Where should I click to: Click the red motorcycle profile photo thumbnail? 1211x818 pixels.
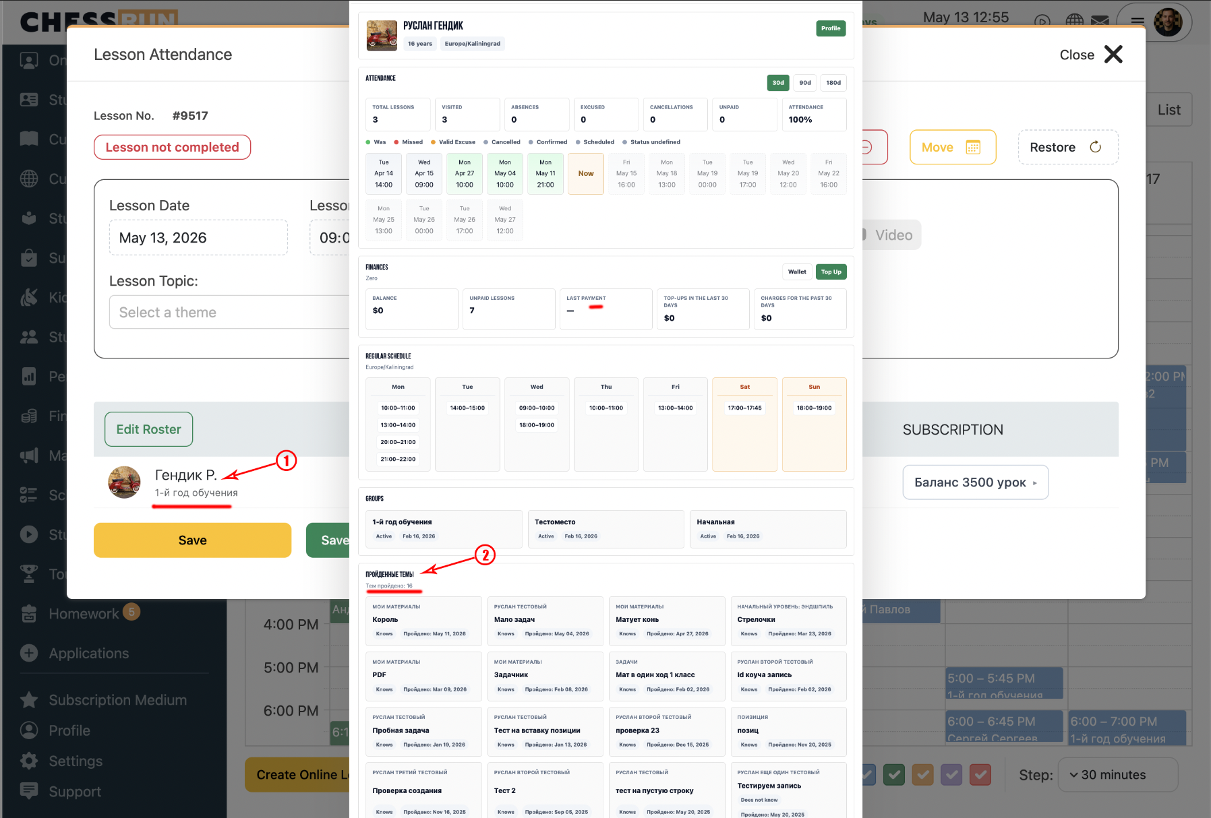382,35
